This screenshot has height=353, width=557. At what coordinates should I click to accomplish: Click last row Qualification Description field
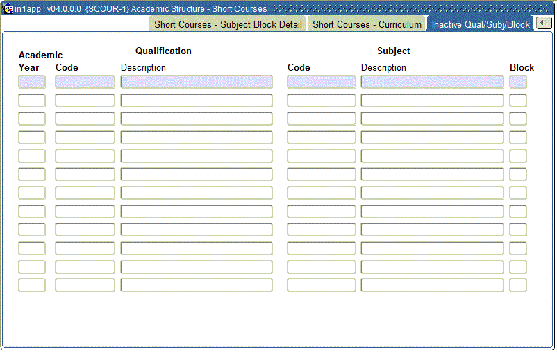pos(197,285)
